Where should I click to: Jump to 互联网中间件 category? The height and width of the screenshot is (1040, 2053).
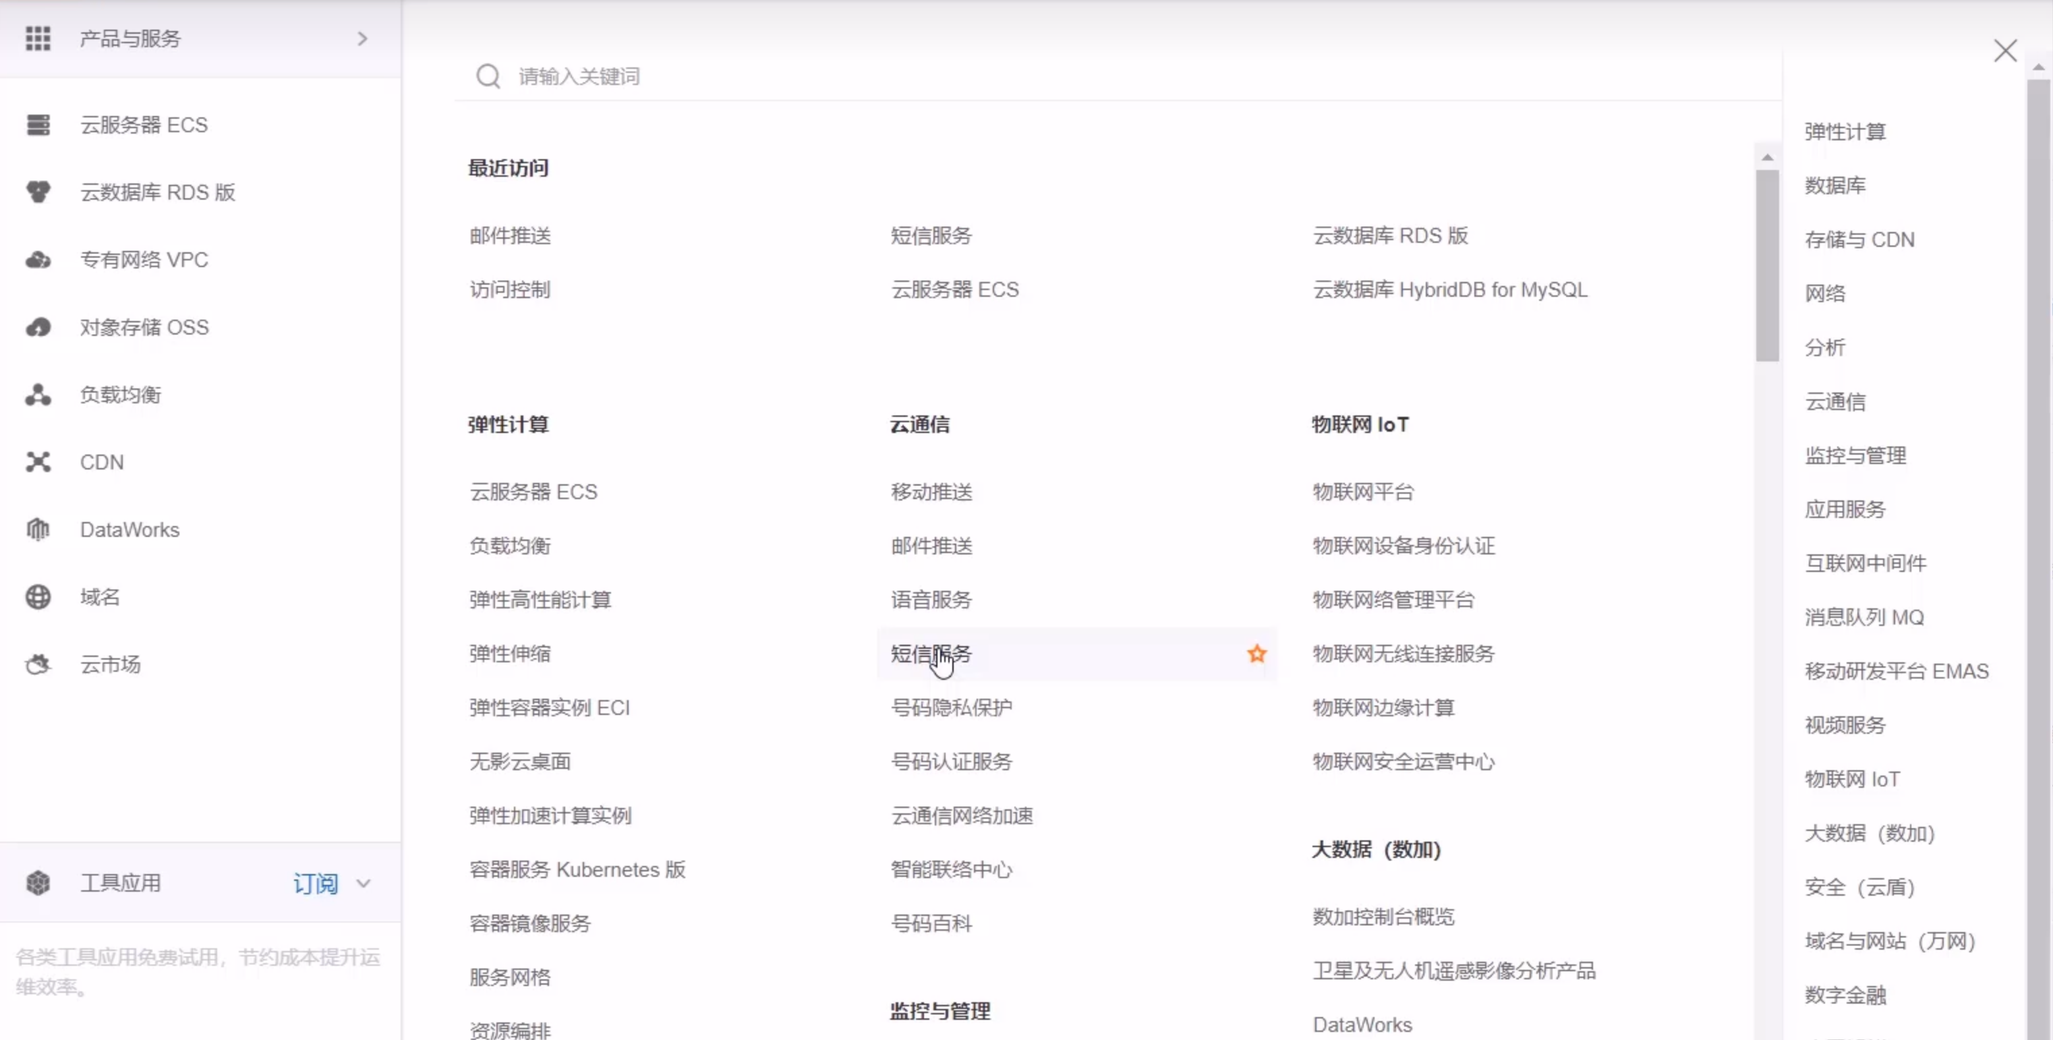tap(1866, 562)
